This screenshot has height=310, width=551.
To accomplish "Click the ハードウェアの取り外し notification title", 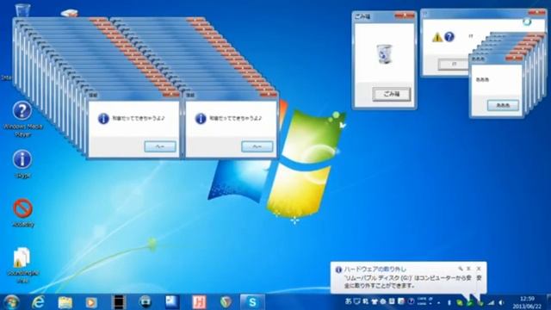I will 375,270.
